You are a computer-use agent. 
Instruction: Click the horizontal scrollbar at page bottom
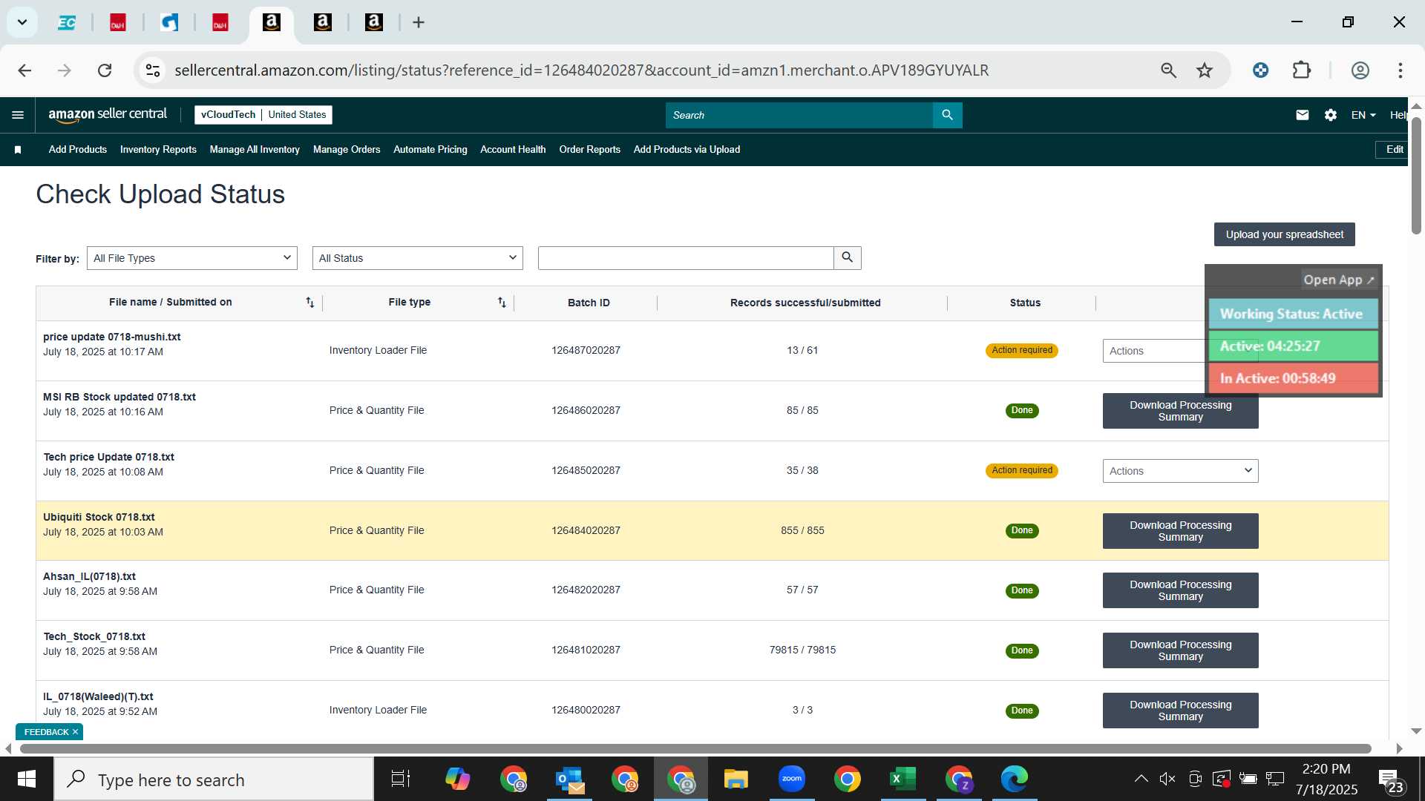695,748
